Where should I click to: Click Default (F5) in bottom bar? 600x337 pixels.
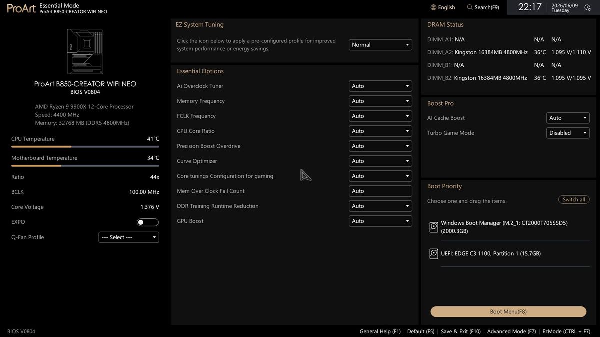pos(421,331)
